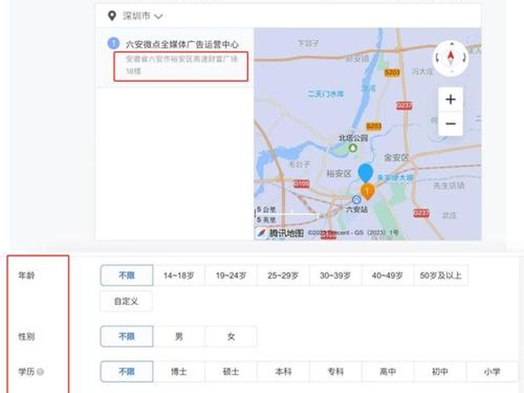This screenshot has height=393, width=524.
Task: Click the 北塔公园 park icon on the map
Action: tap(353, 148)
